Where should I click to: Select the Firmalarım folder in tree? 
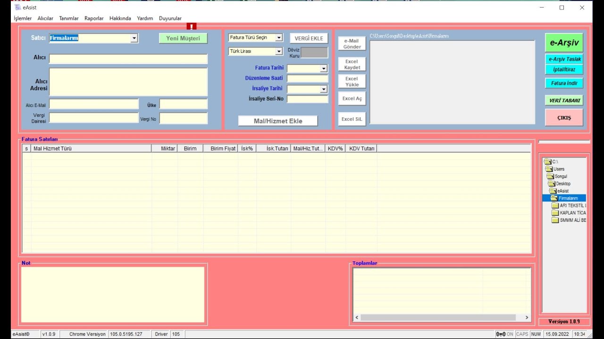tap(564, 198)
